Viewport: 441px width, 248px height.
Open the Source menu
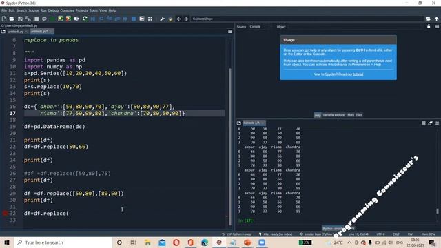[34, 10]
